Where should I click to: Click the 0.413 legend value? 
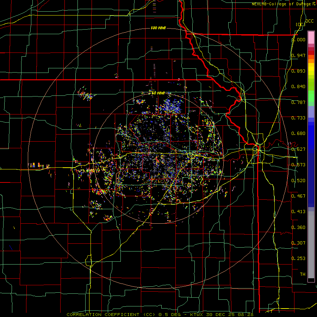pyautogui.click(x=298, y=212)
